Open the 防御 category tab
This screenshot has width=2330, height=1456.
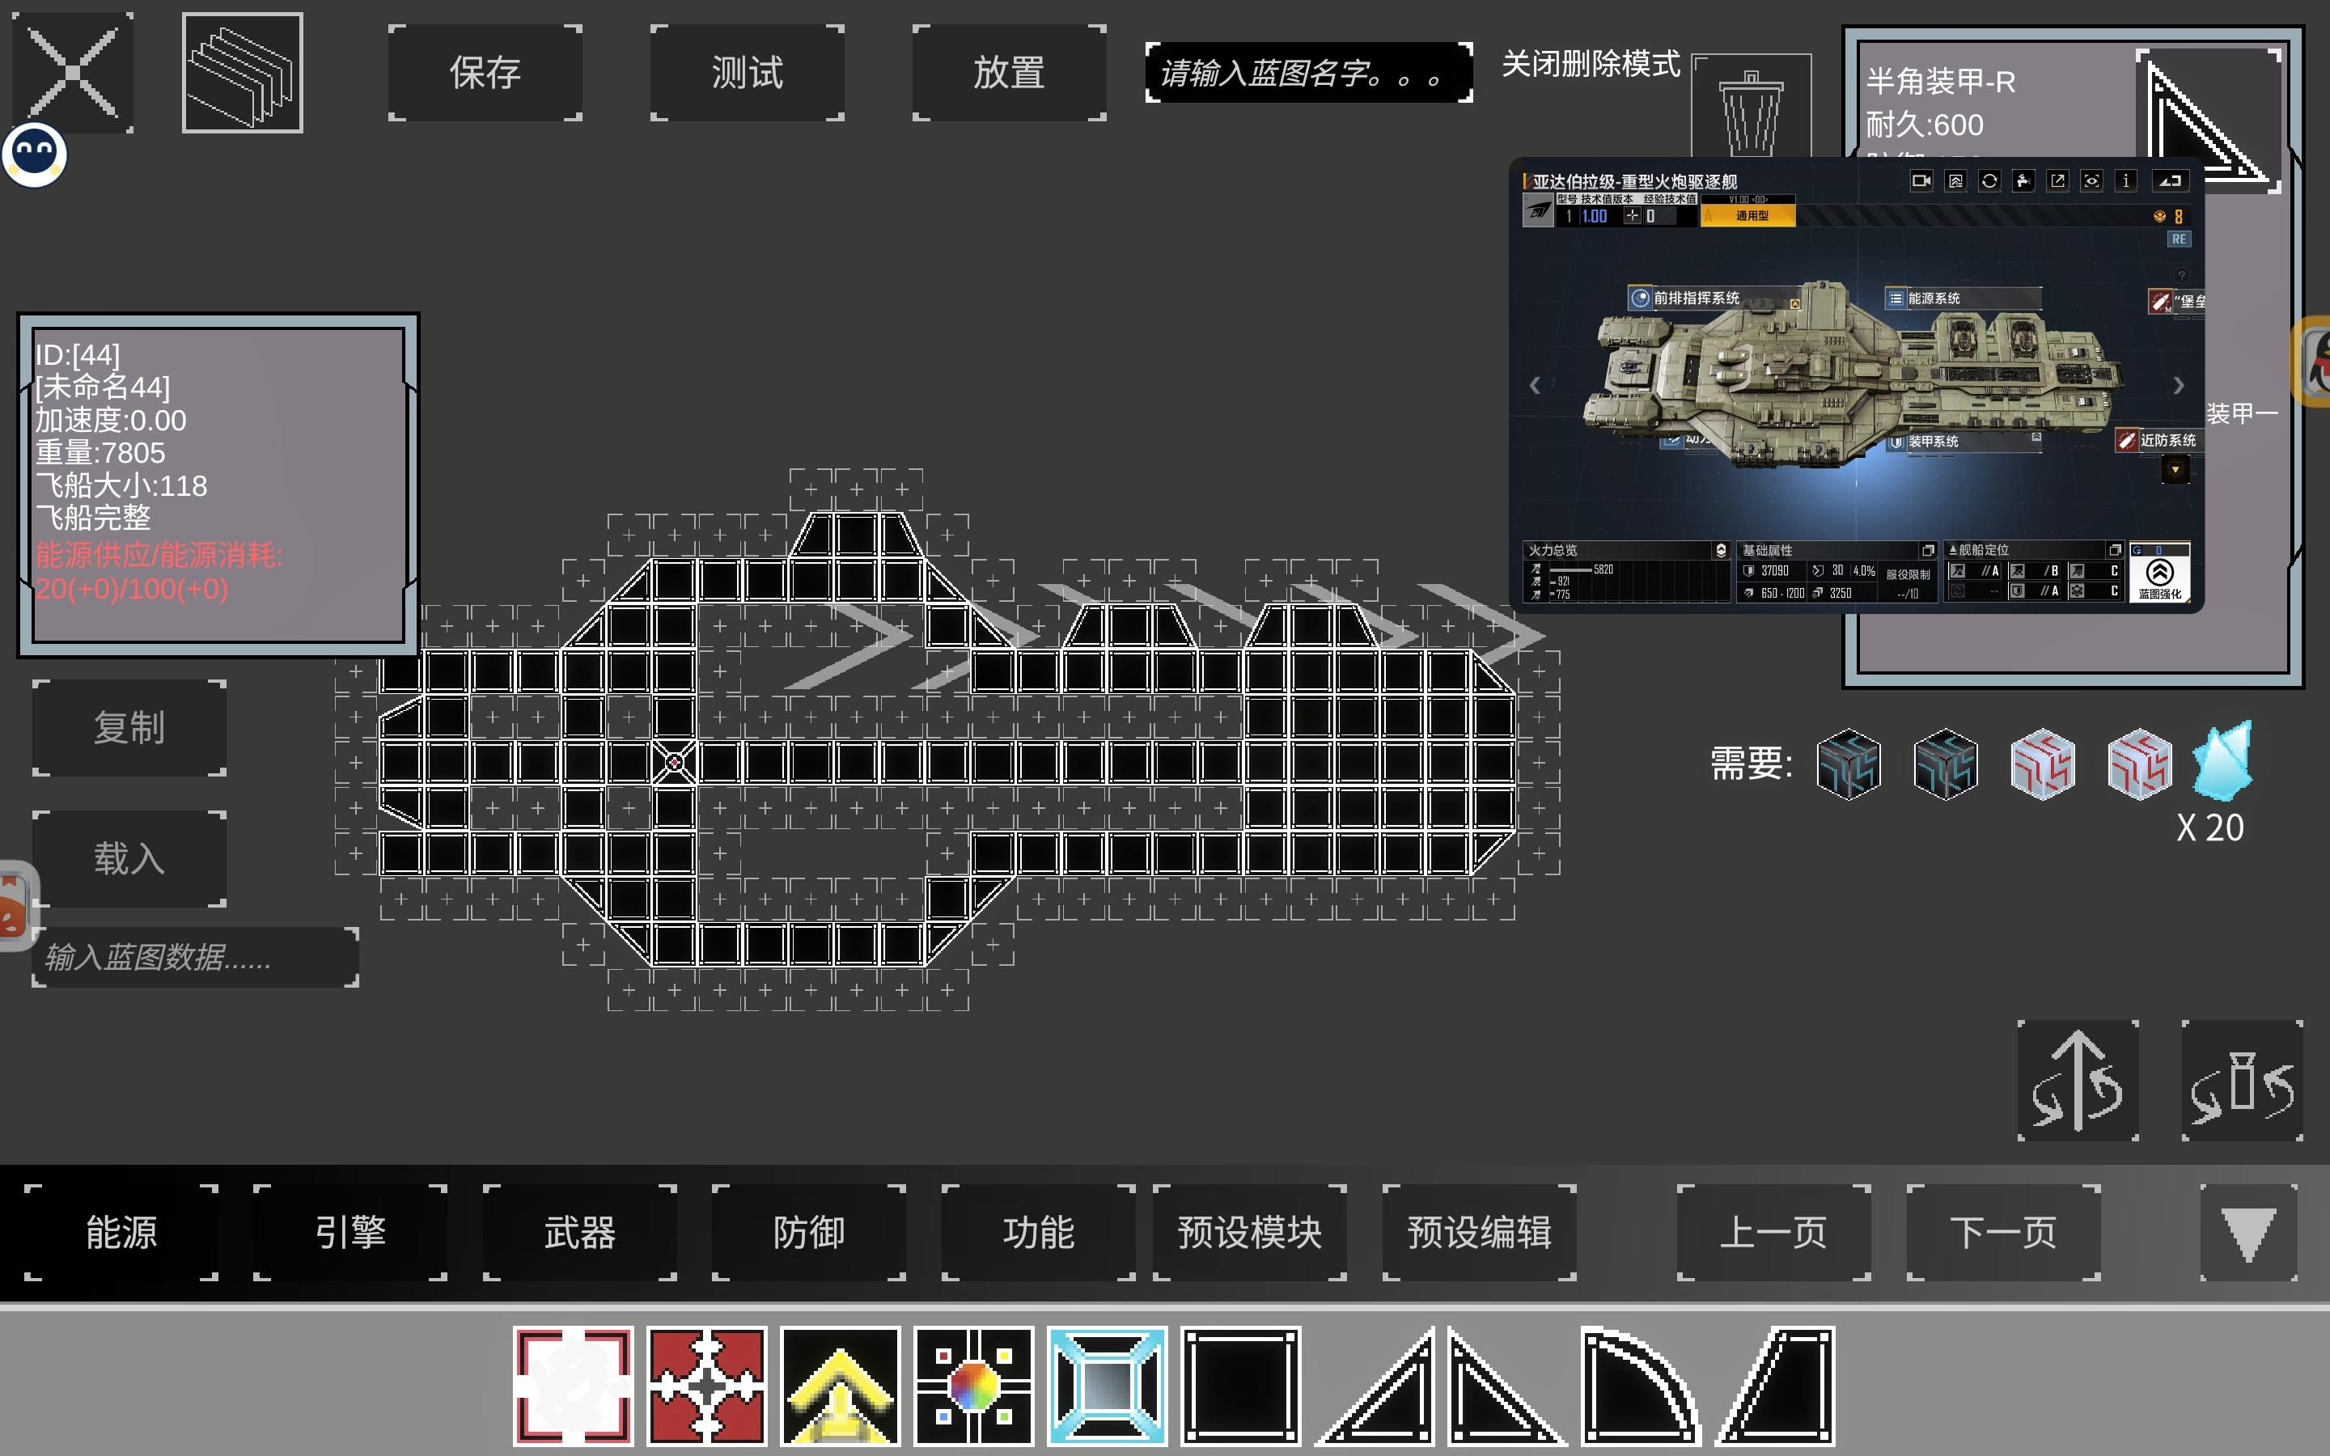point(809,1233)
